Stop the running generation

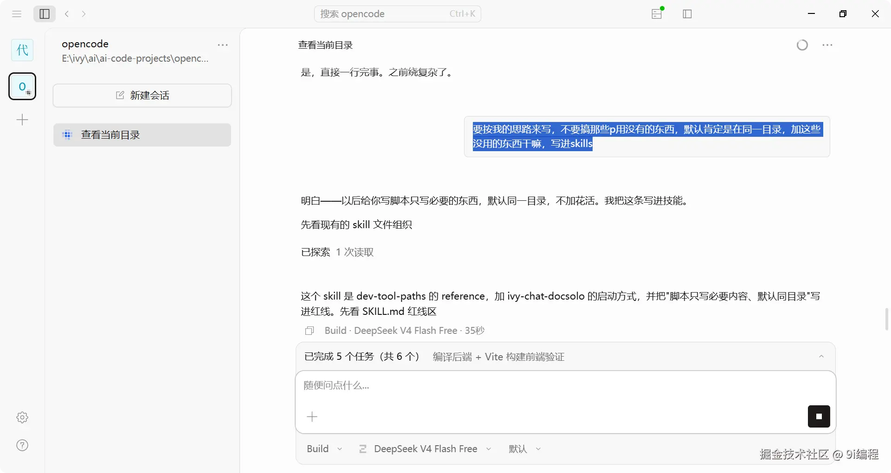click(x=819, y=416)
